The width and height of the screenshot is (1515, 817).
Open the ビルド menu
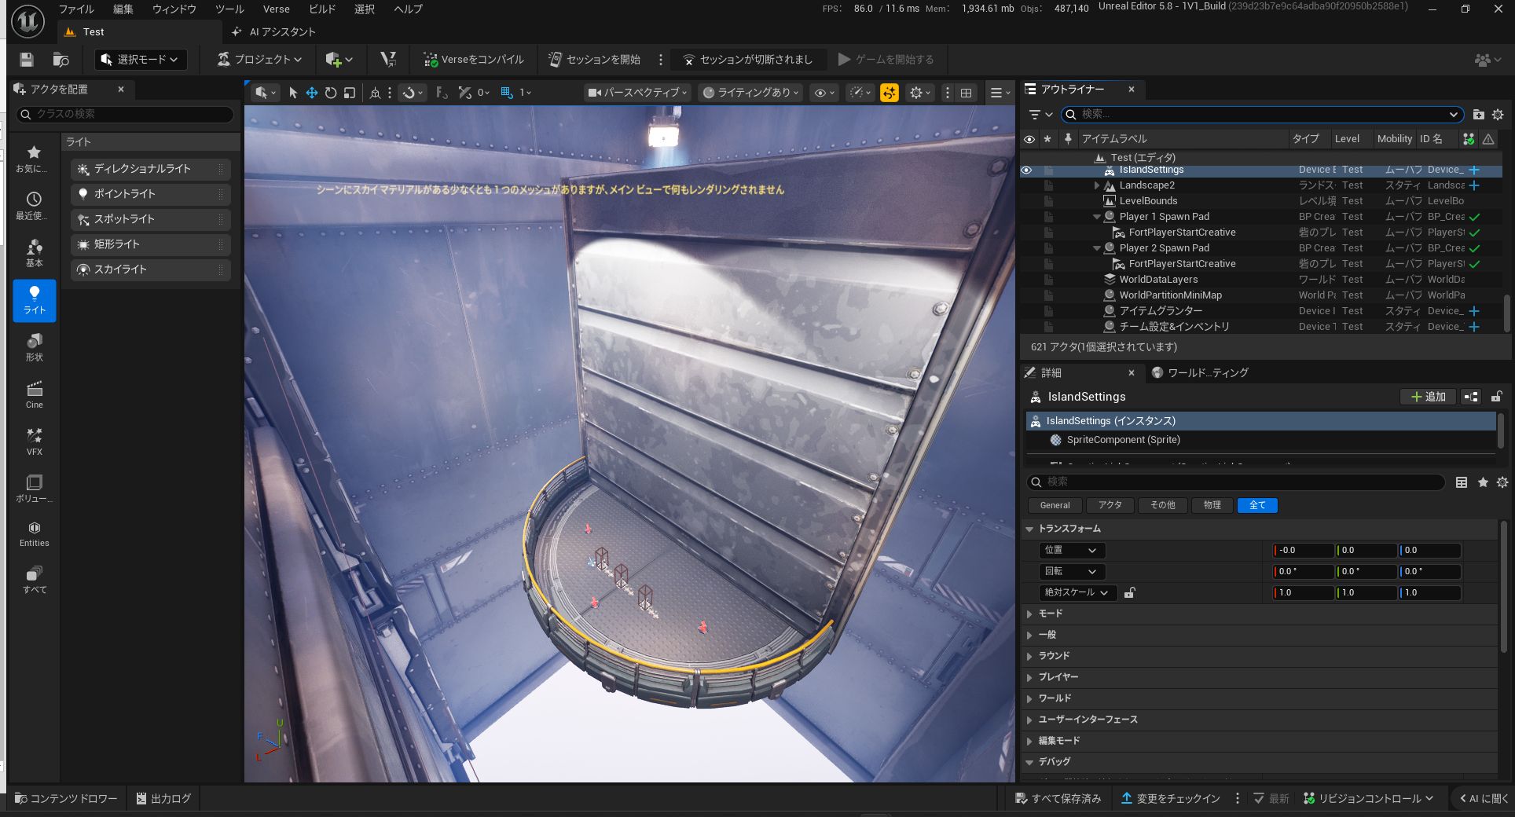pos(322,9)
